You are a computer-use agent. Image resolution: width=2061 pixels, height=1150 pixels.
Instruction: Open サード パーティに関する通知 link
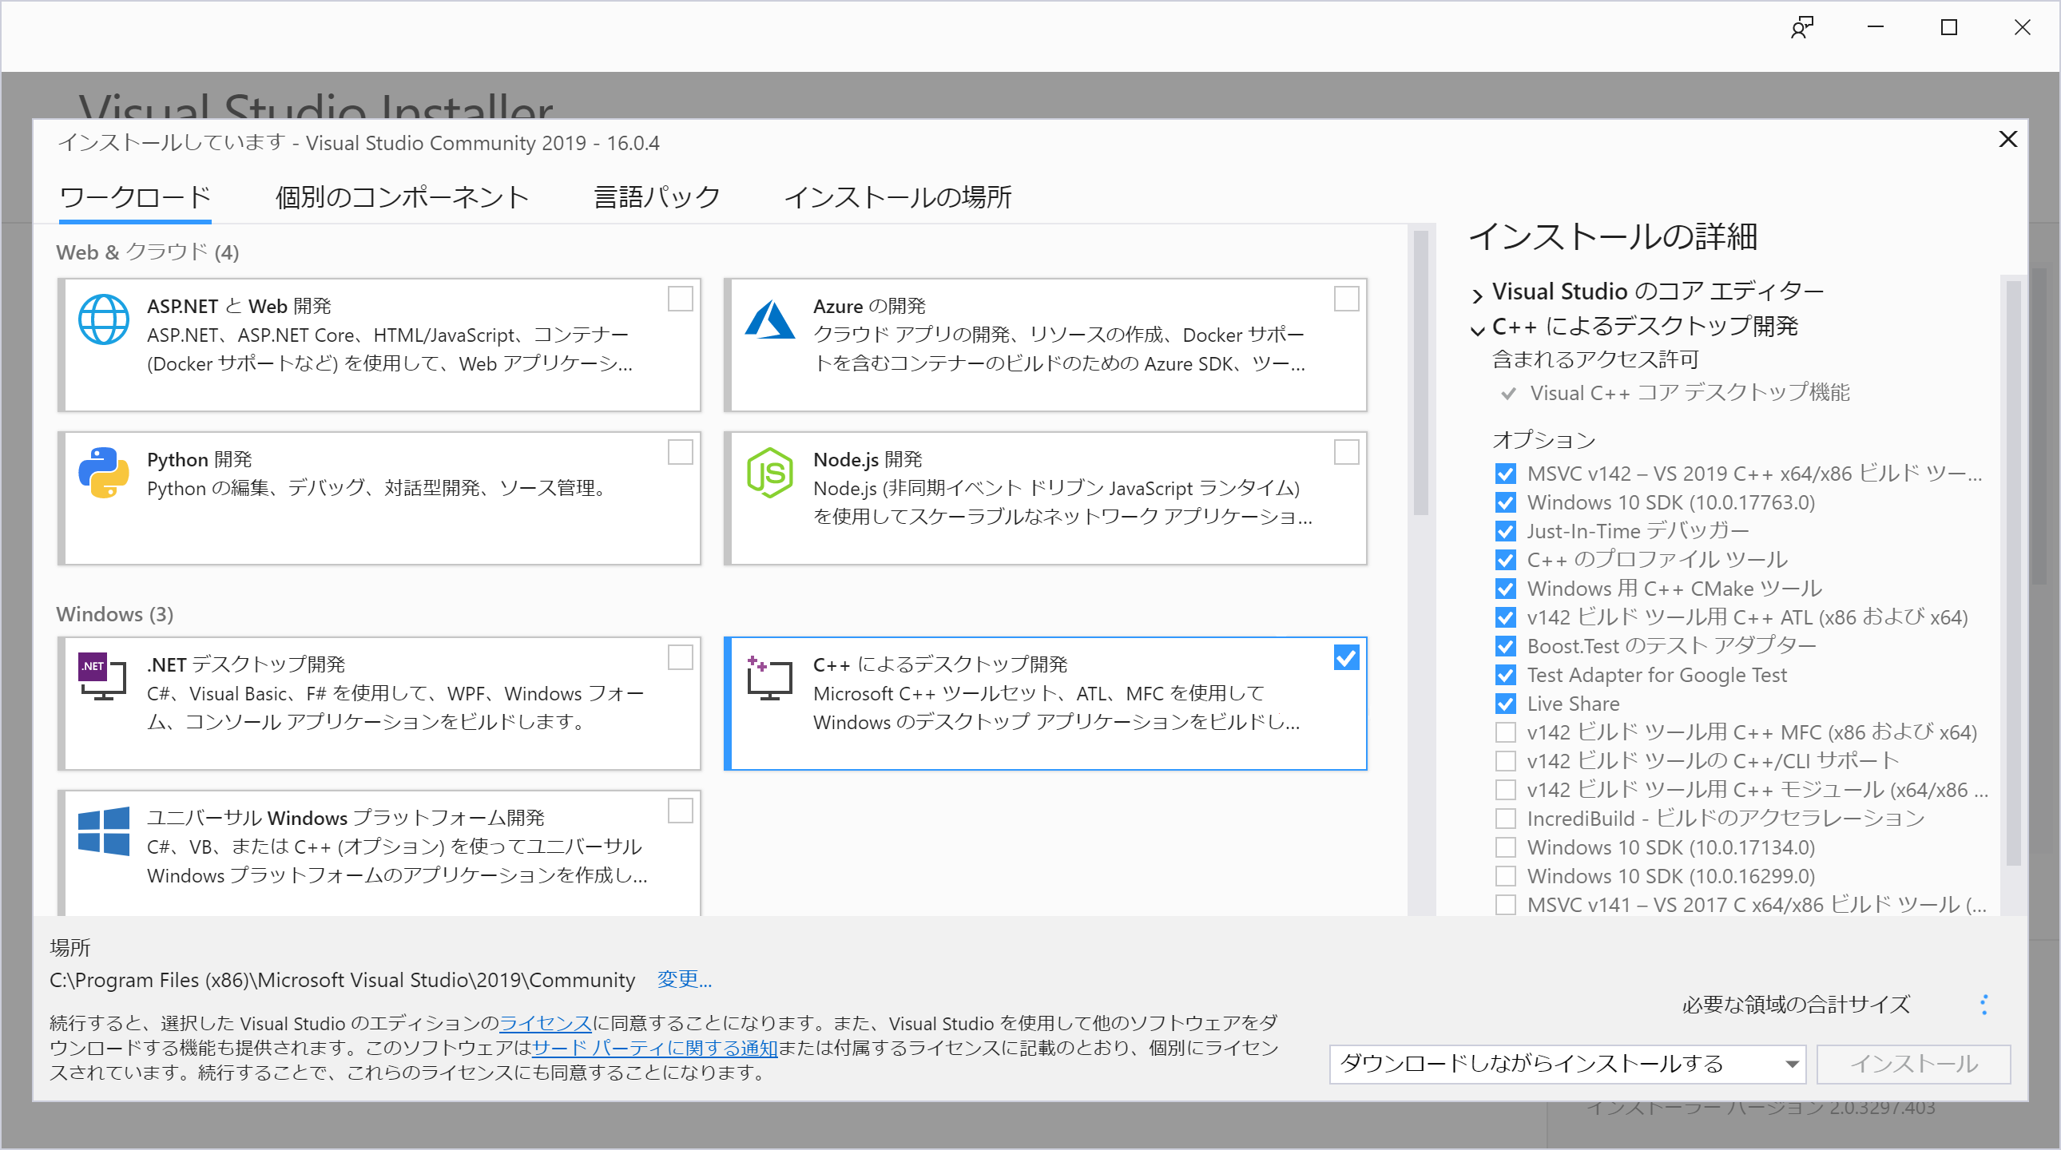(654, 1048)
